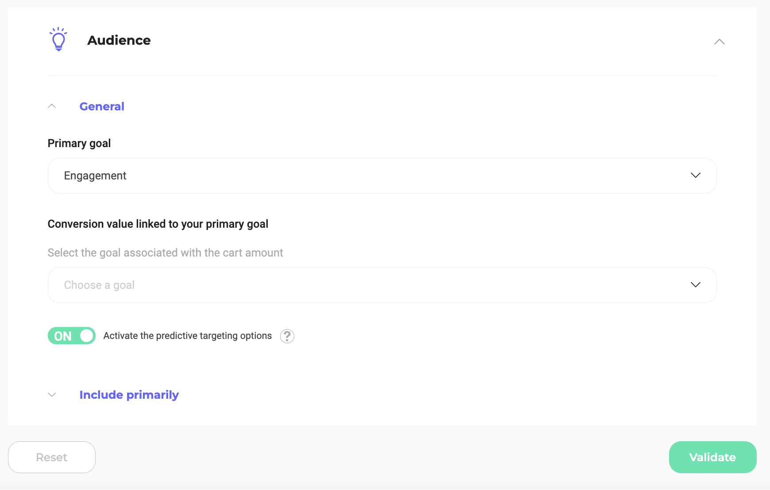
Task: Turn off the predictive targeting toggle
Action: pyautogui.click(x=72, y=336)
